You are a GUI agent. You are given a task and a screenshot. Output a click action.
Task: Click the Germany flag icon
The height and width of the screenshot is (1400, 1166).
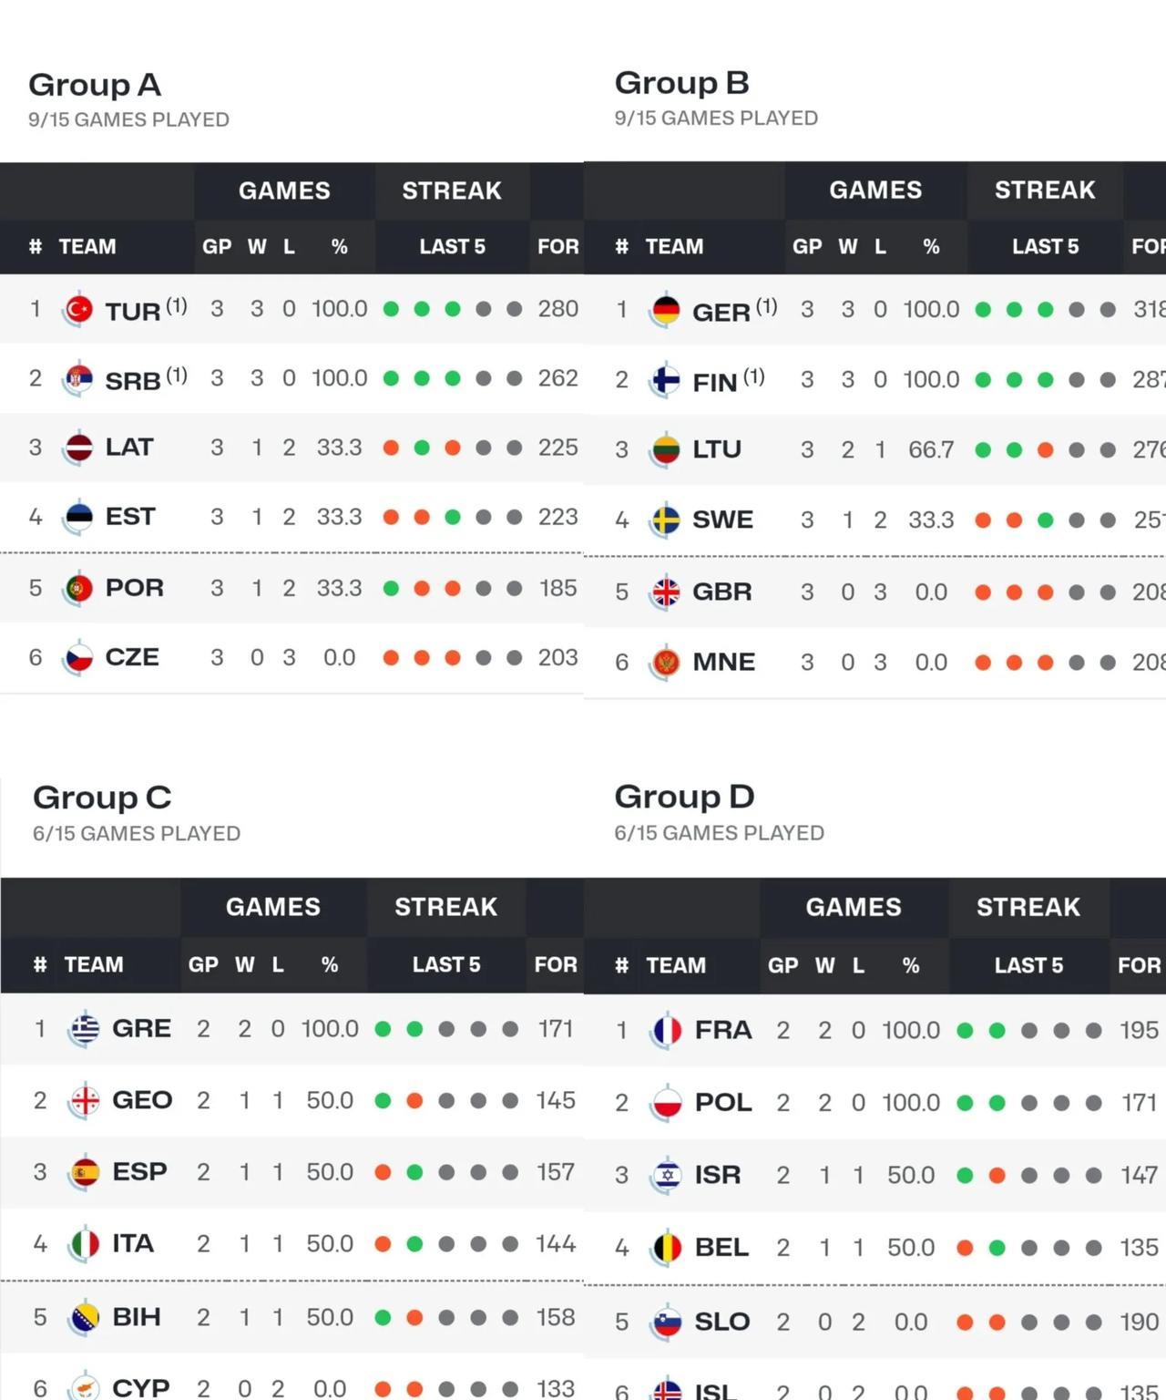click(x=666, y=311)
